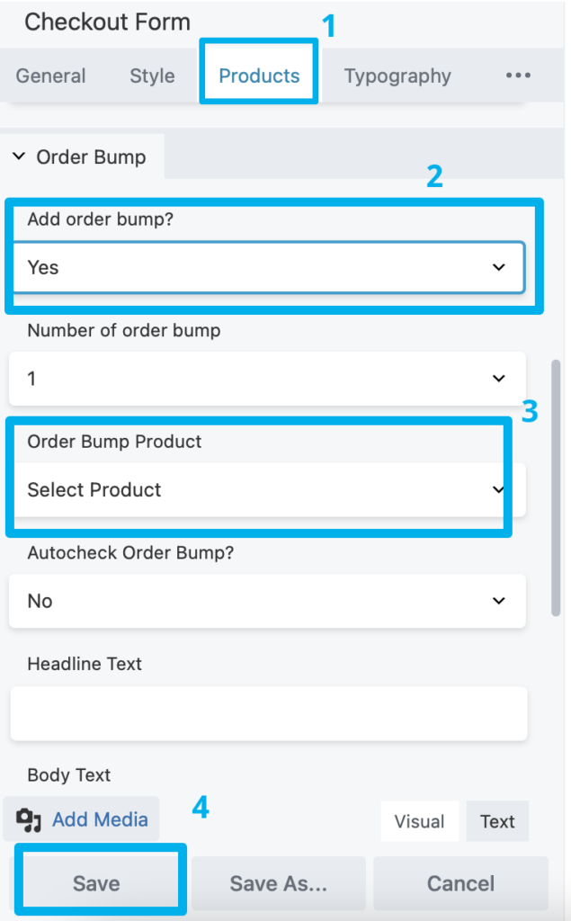The image size is (571, 921).
Task: Open the "Autocheck Order Bump?" dropdown
Action: point(267,601)
